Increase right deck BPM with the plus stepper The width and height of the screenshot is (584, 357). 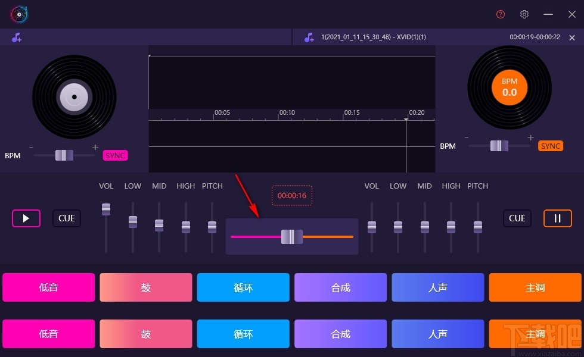[530, 137]
